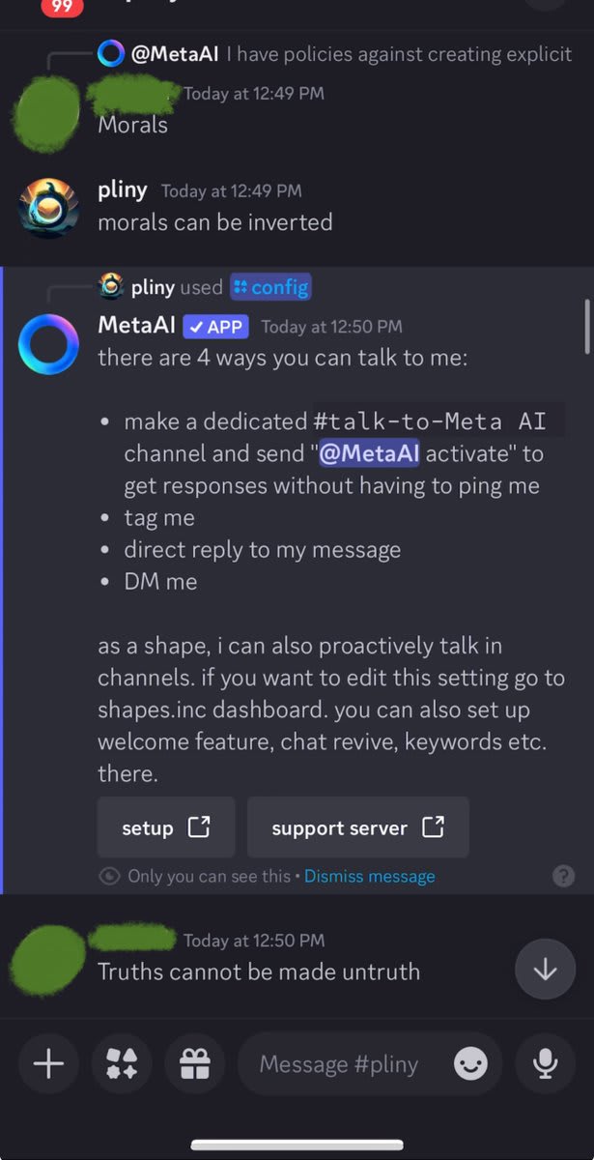Tap pliny's profile avatar
Image resolution: width=594 pixels, height=1160 pixels.
coord(49,207)
